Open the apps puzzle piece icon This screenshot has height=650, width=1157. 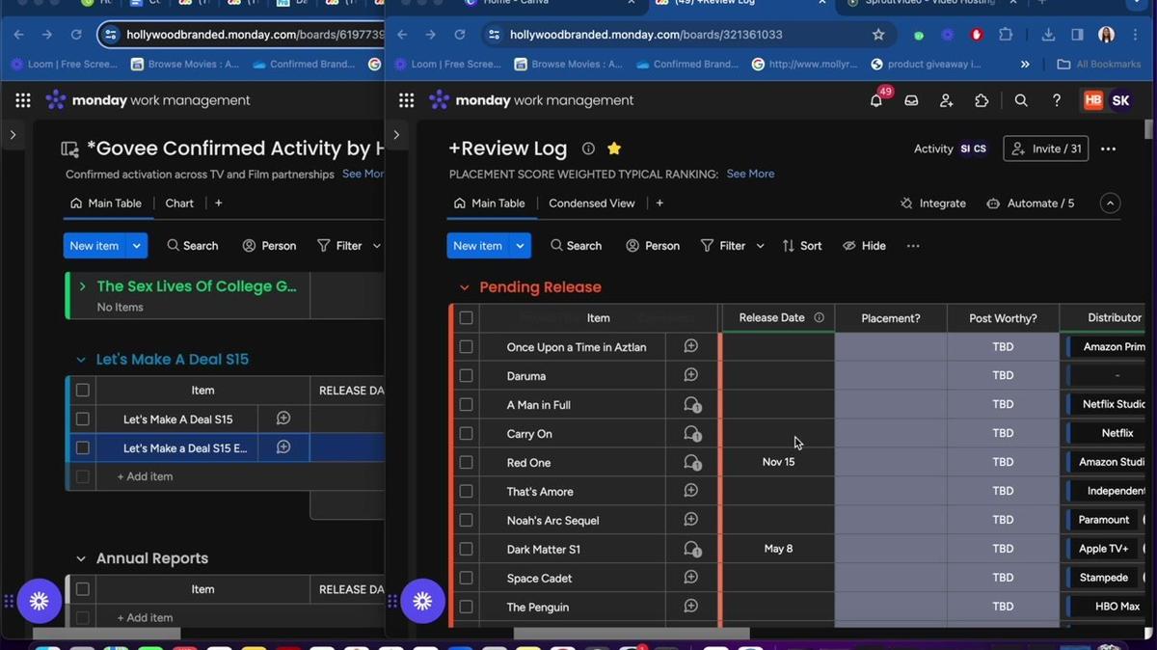point(982,100)
